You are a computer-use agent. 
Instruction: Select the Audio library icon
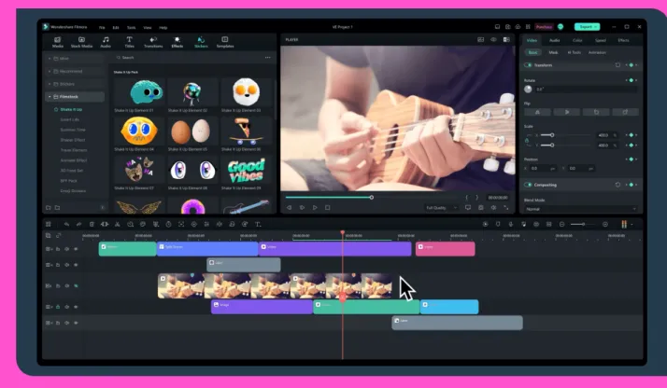(105, 41)
